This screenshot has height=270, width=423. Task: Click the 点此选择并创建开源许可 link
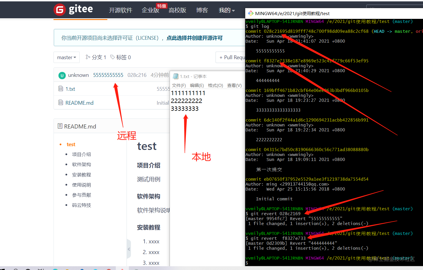194,38
